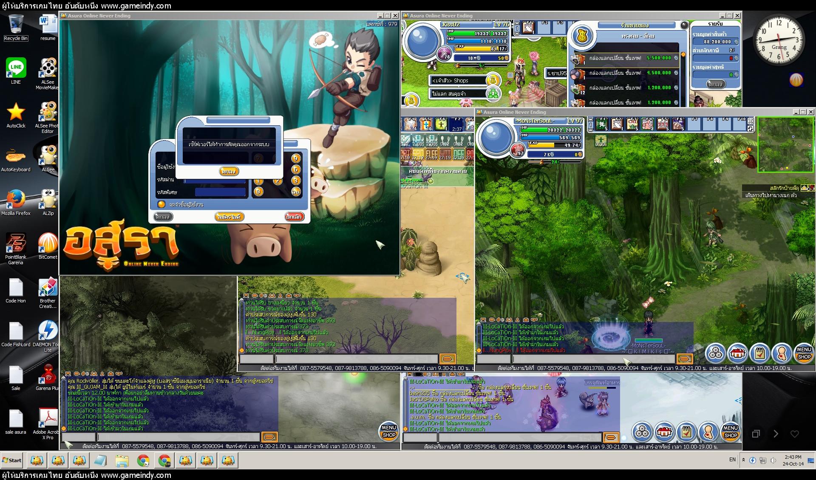Viewport: 816px width, 480px height.
Task: Use the F4 skill slot in MoNsTerSouL window
Action: point(648,124)
